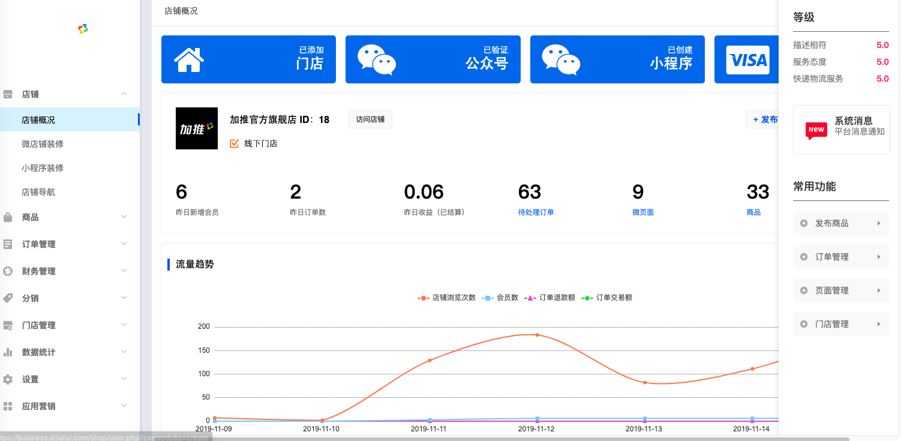Image resolution: width=901 pixels, height=441 pixels.
Task: Open the 数据统计 sidebar menu label
Action: pos(39,352)
